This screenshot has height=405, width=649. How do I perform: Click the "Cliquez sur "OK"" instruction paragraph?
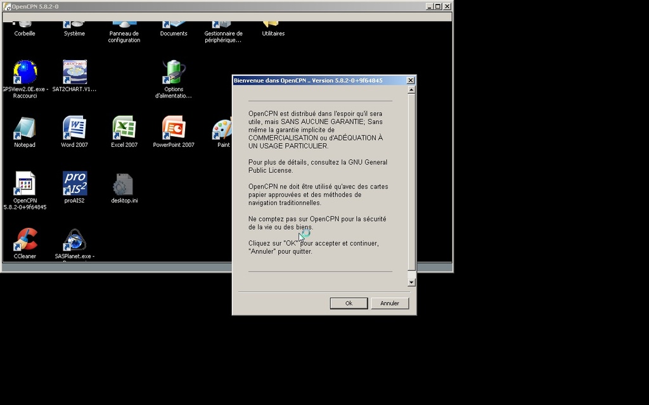click(313, 247)
